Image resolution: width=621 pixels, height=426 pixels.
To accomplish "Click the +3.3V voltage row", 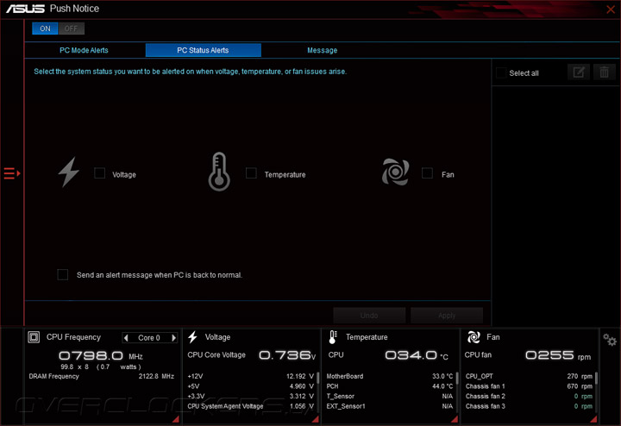I will click(251, 396).
